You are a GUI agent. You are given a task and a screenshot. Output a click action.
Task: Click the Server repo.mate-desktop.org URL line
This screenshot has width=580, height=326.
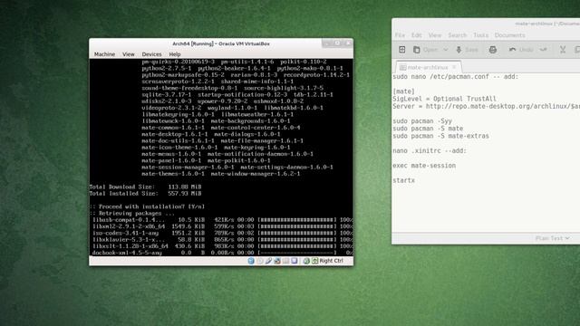point(486,106)
